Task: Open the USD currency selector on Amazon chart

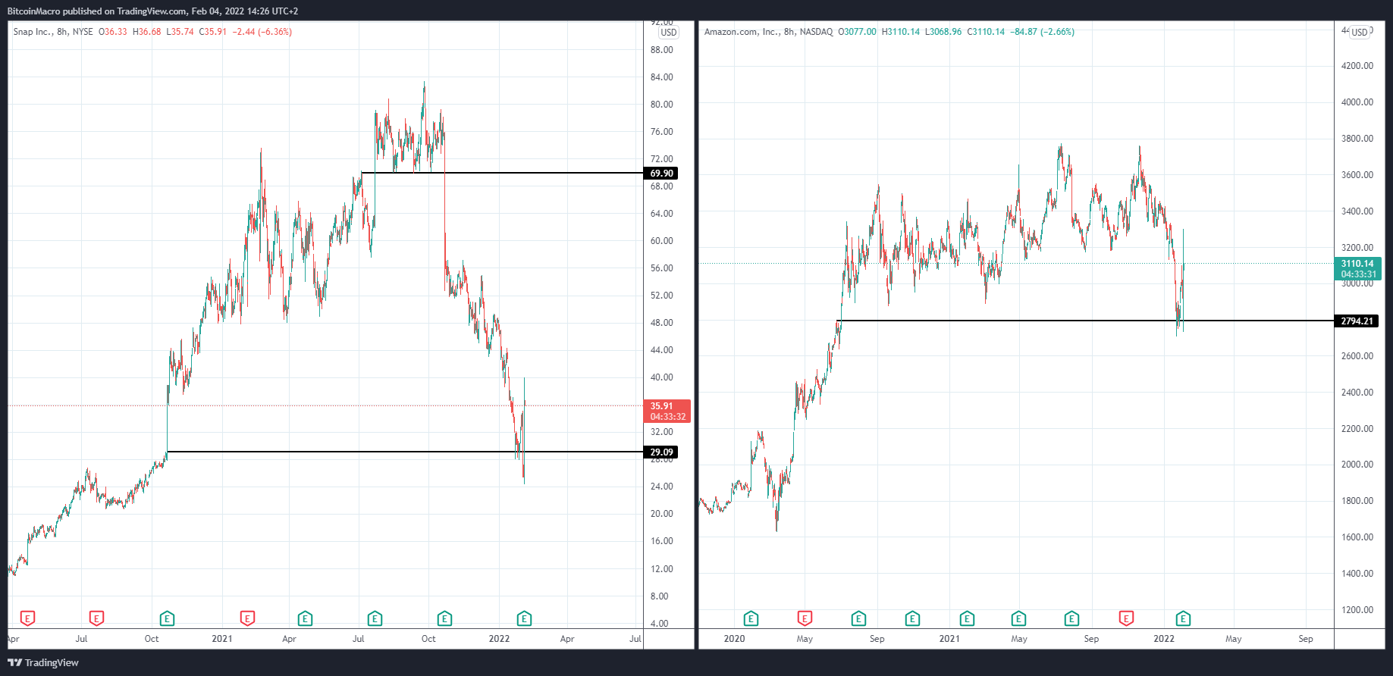Action: [1360, 33]
